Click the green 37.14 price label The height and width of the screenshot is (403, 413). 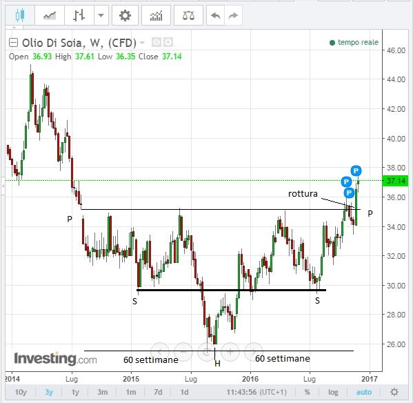(395, 181)
